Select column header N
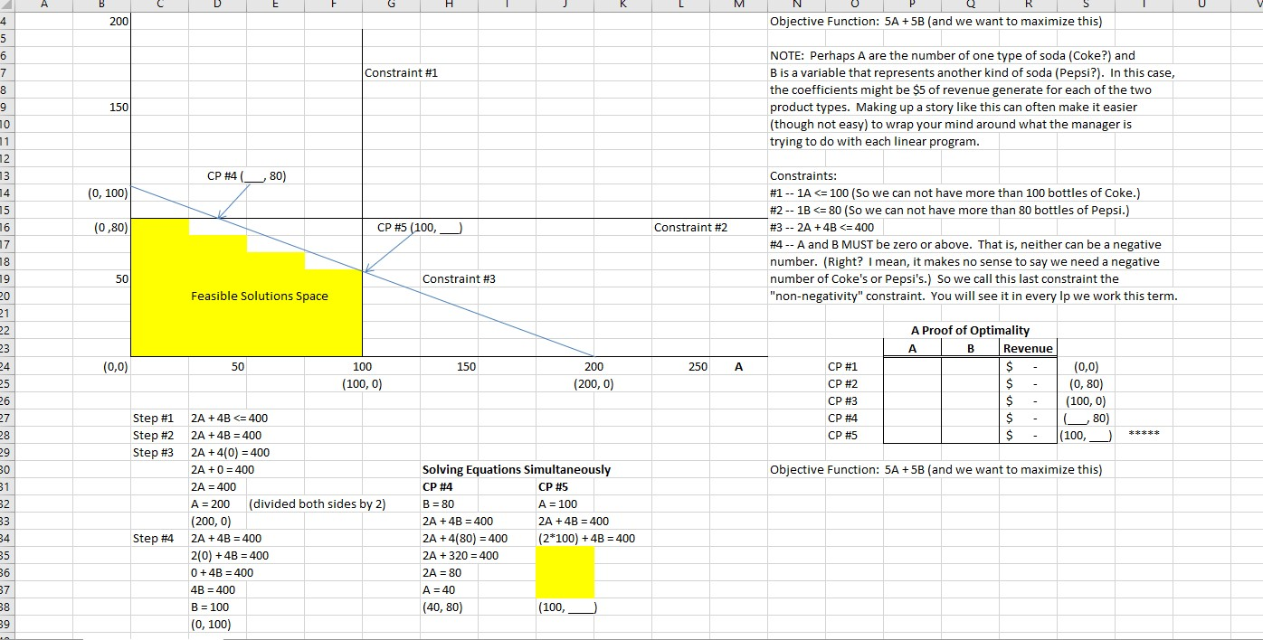This screenshot has width=1263, height=640. pos(796,5)
